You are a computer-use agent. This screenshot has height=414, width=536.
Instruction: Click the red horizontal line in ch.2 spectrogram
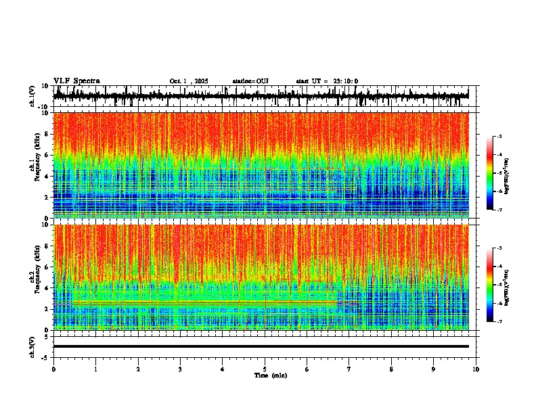click(205, 302)
